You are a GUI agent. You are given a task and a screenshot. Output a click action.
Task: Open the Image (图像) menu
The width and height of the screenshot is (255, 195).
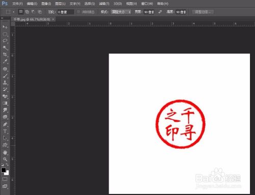[x=46, y=4]
